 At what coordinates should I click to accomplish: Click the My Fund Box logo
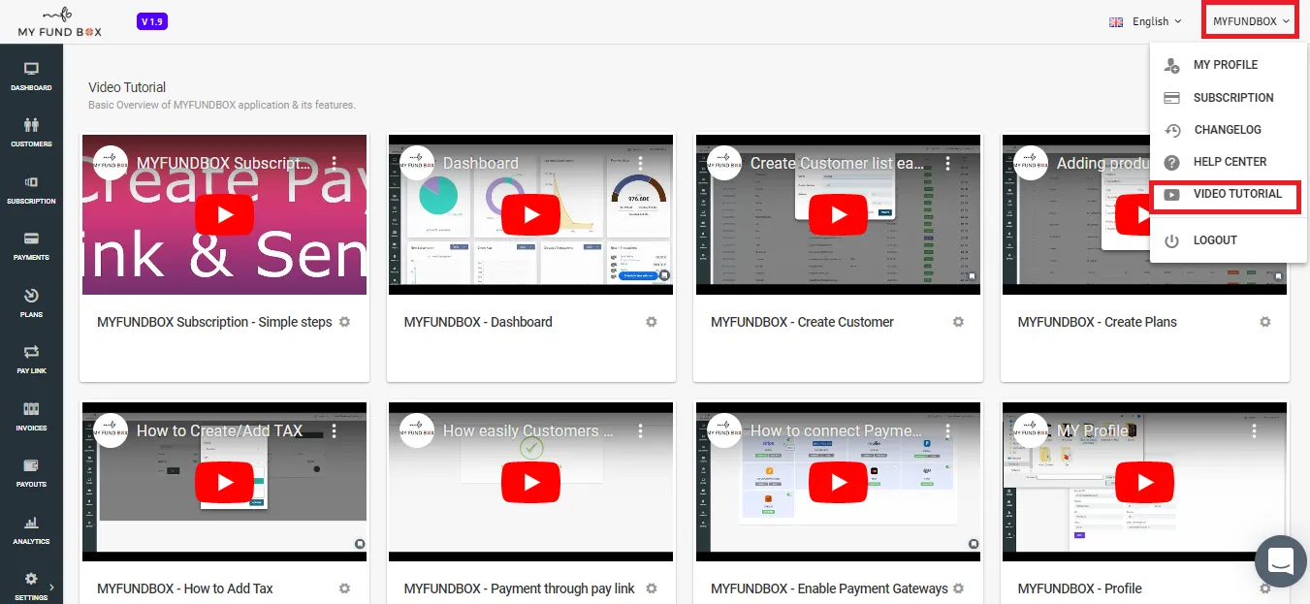coord(59,22)
